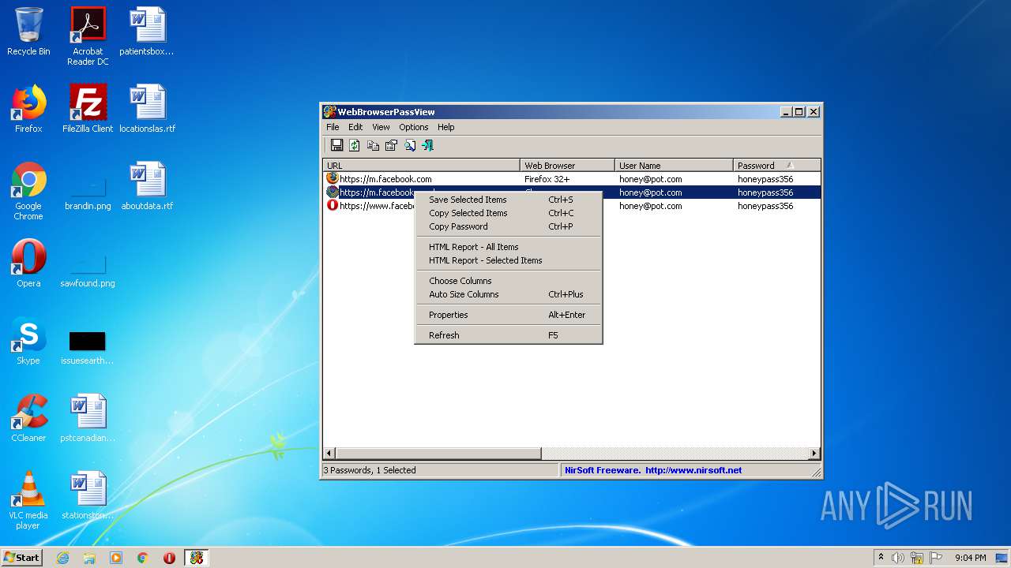Choose the Choose Columns menu entry

509,281
